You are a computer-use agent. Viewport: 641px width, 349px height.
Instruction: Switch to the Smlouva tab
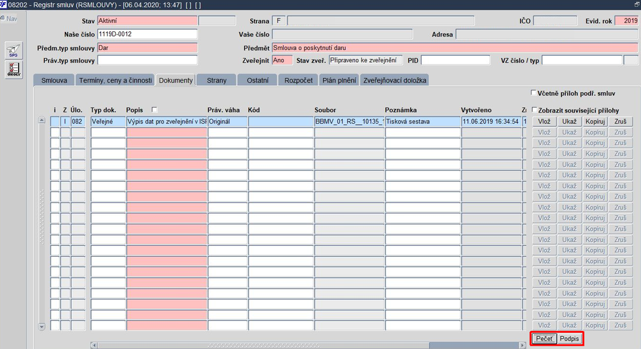pyautogui.click(x=54, y=80)
